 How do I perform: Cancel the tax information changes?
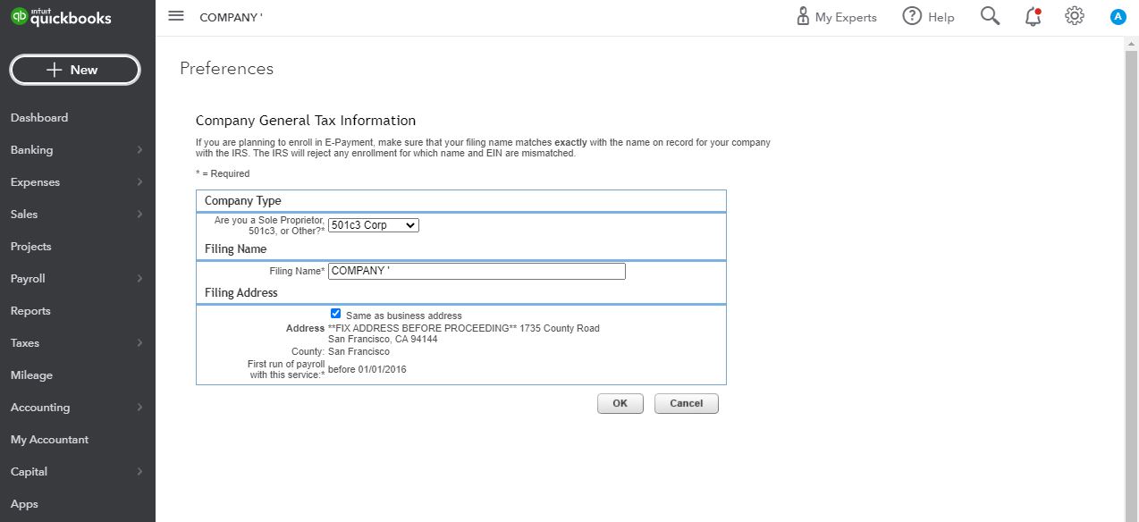(x=686, y=403)
